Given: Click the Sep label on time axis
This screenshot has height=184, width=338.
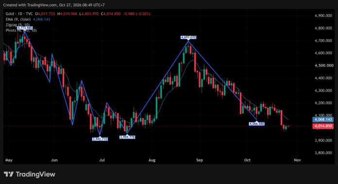Looking at the screenshot, I should point(200,160).
